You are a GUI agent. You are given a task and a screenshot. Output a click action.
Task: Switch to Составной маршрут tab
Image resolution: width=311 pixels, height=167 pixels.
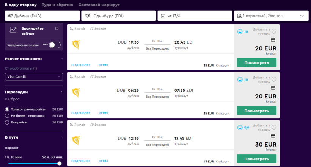99,5
